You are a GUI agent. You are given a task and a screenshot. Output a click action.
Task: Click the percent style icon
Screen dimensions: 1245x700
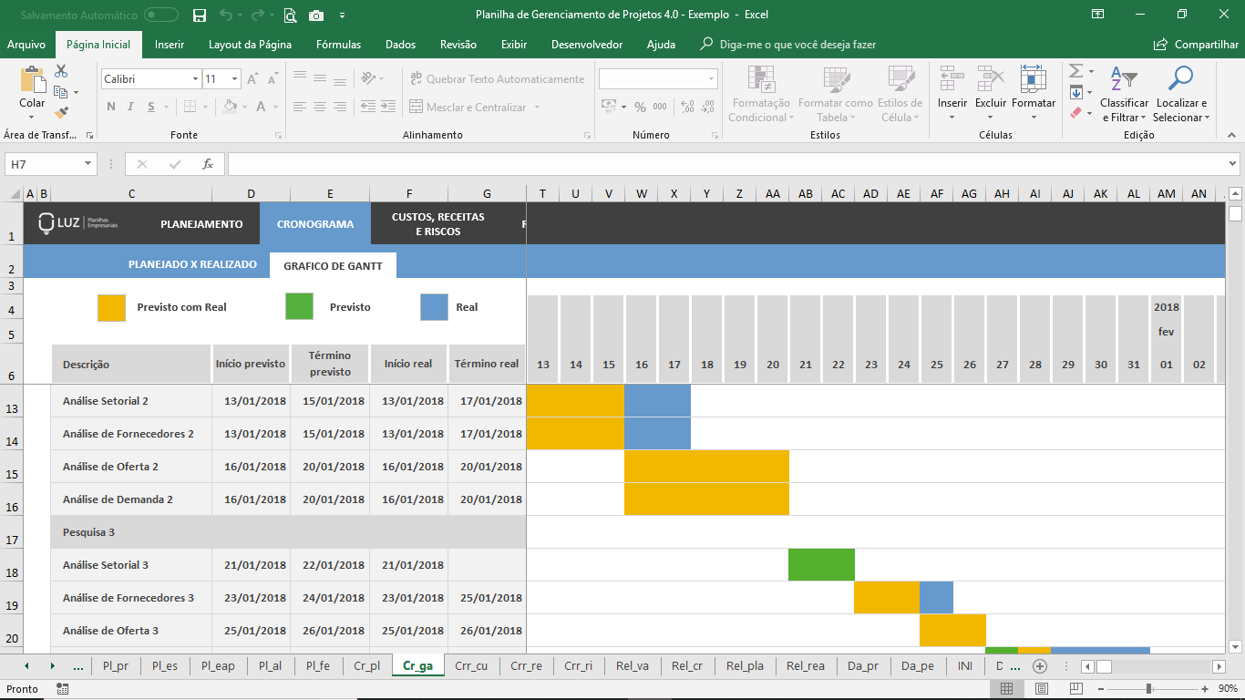pos(640,108)
